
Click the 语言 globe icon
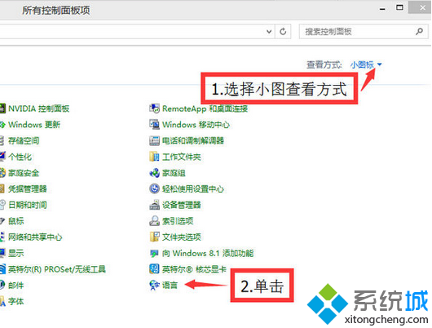154,286
